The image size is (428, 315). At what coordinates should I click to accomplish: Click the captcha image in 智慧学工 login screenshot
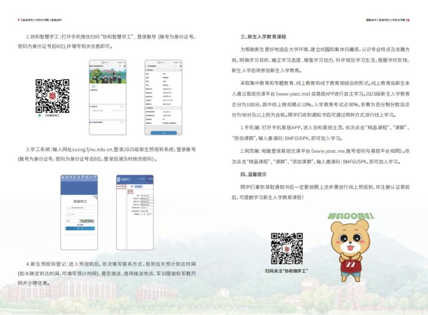coord(86,220)
